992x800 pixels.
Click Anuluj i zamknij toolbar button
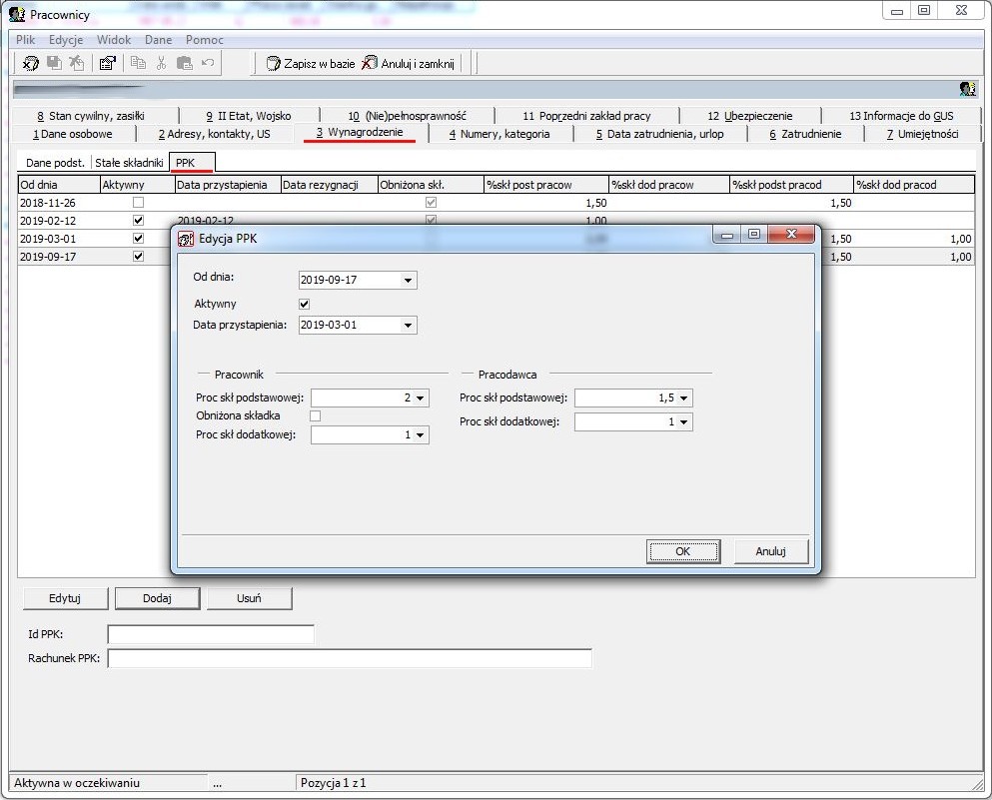pyautogui.click(x=408, y=63)
